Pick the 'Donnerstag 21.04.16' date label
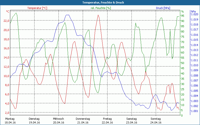 [83, 120]
